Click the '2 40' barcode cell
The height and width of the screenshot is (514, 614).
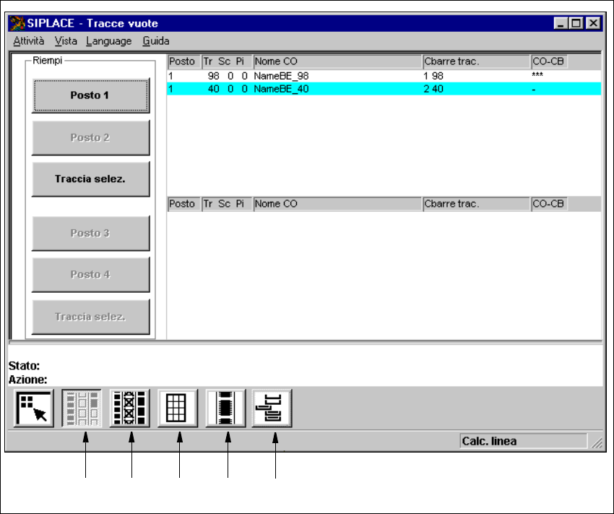pos(433,89)
